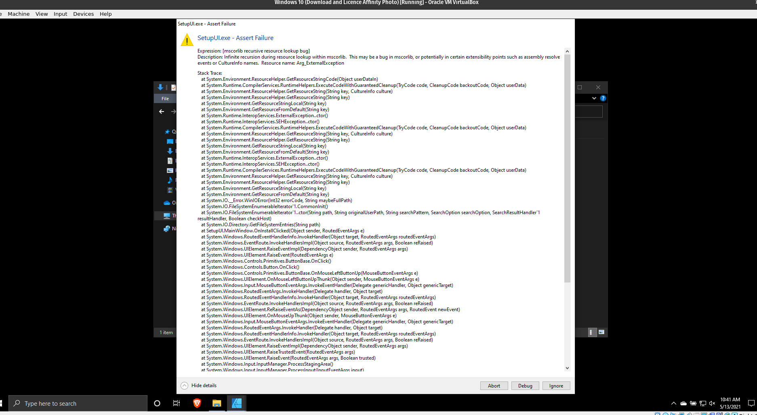Image resolution: width=757 pixels, height=415 pixels.
Task: Launch the Affinity installer from the taskbar
Action: [237, 403]
